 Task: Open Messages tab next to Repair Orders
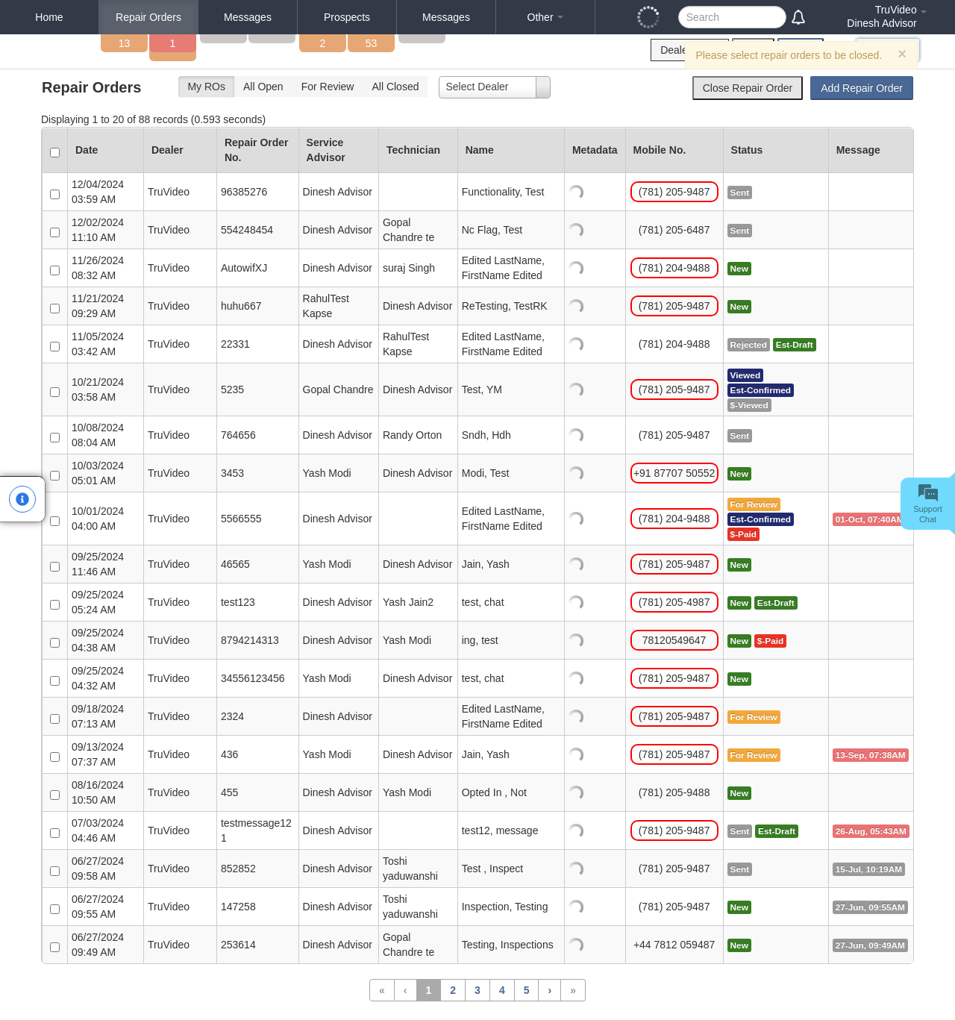click(x=248, y=17)
